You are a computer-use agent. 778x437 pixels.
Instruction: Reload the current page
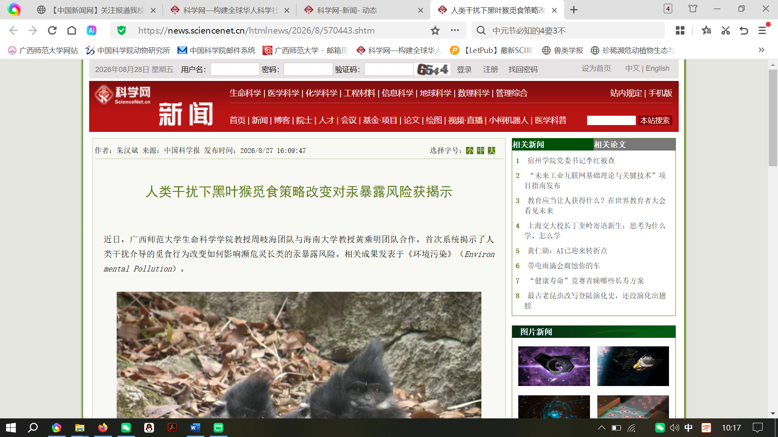52,30
